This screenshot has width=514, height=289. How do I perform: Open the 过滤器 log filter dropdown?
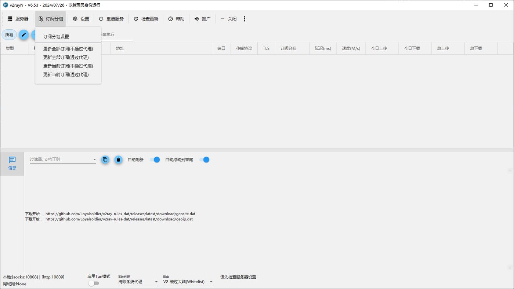[x=63, y=160]
